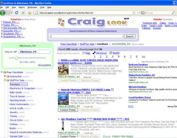Image resolution: width=177 pixels, height=138 pixels.
Task: Click the Free Classifieds folder icon
Action: (5, 72)
